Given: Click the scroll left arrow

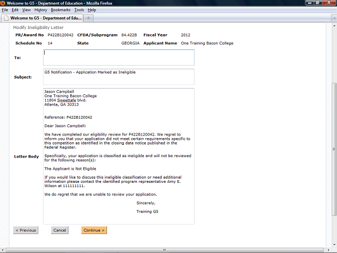Looking at the screenshot, I should (2, 250).
